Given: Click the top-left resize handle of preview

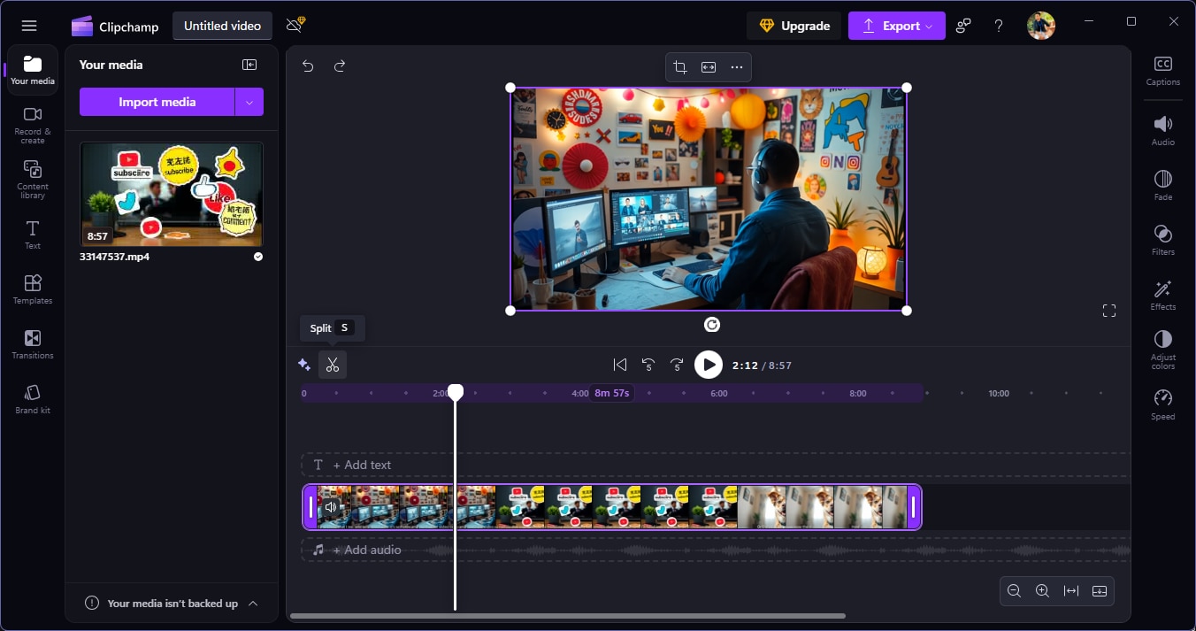Looking at the screenshot, I should tap(510, 88).
